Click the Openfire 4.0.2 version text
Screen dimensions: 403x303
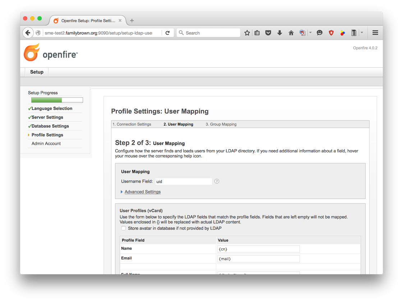tap(365, 48)
